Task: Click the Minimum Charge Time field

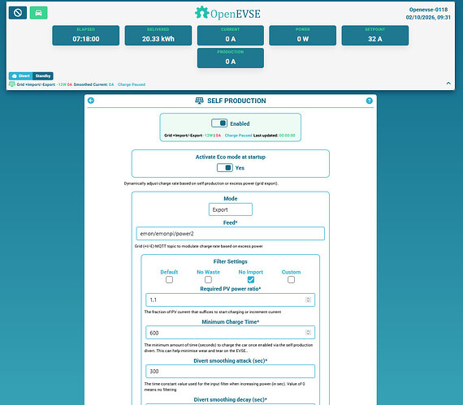Action: [231, 333]
